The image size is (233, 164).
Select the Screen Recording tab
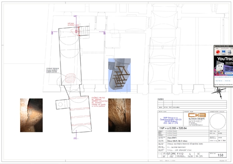pos(224,48)
